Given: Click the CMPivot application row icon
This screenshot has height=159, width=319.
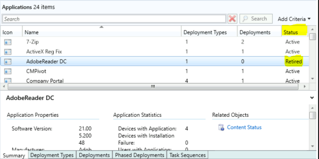Looking at the screenshot, I should click(x=8, y=71).
